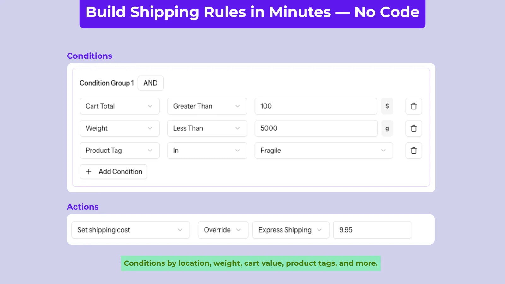Select the Conditions section heading

89,56
